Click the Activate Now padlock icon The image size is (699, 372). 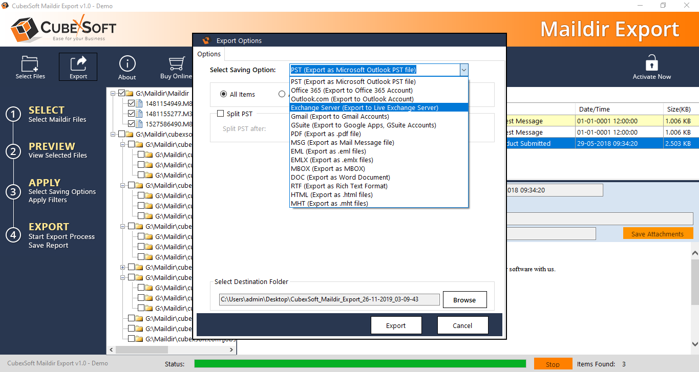651,64
